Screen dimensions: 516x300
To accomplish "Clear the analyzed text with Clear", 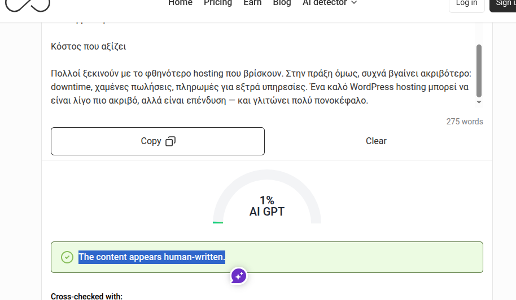I will 376,141.
